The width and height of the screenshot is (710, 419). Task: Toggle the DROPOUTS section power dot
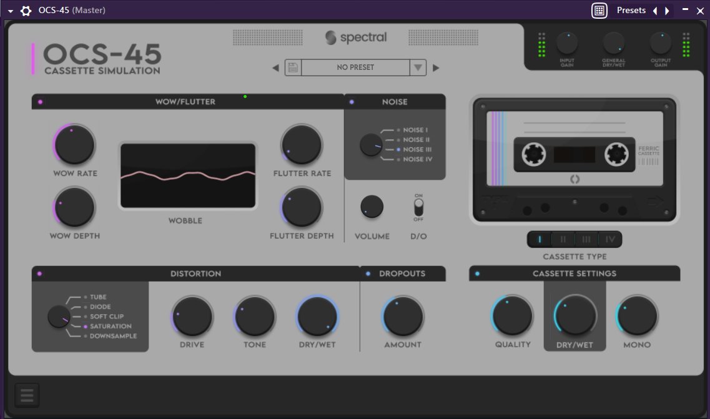click(x=368, y=274)
